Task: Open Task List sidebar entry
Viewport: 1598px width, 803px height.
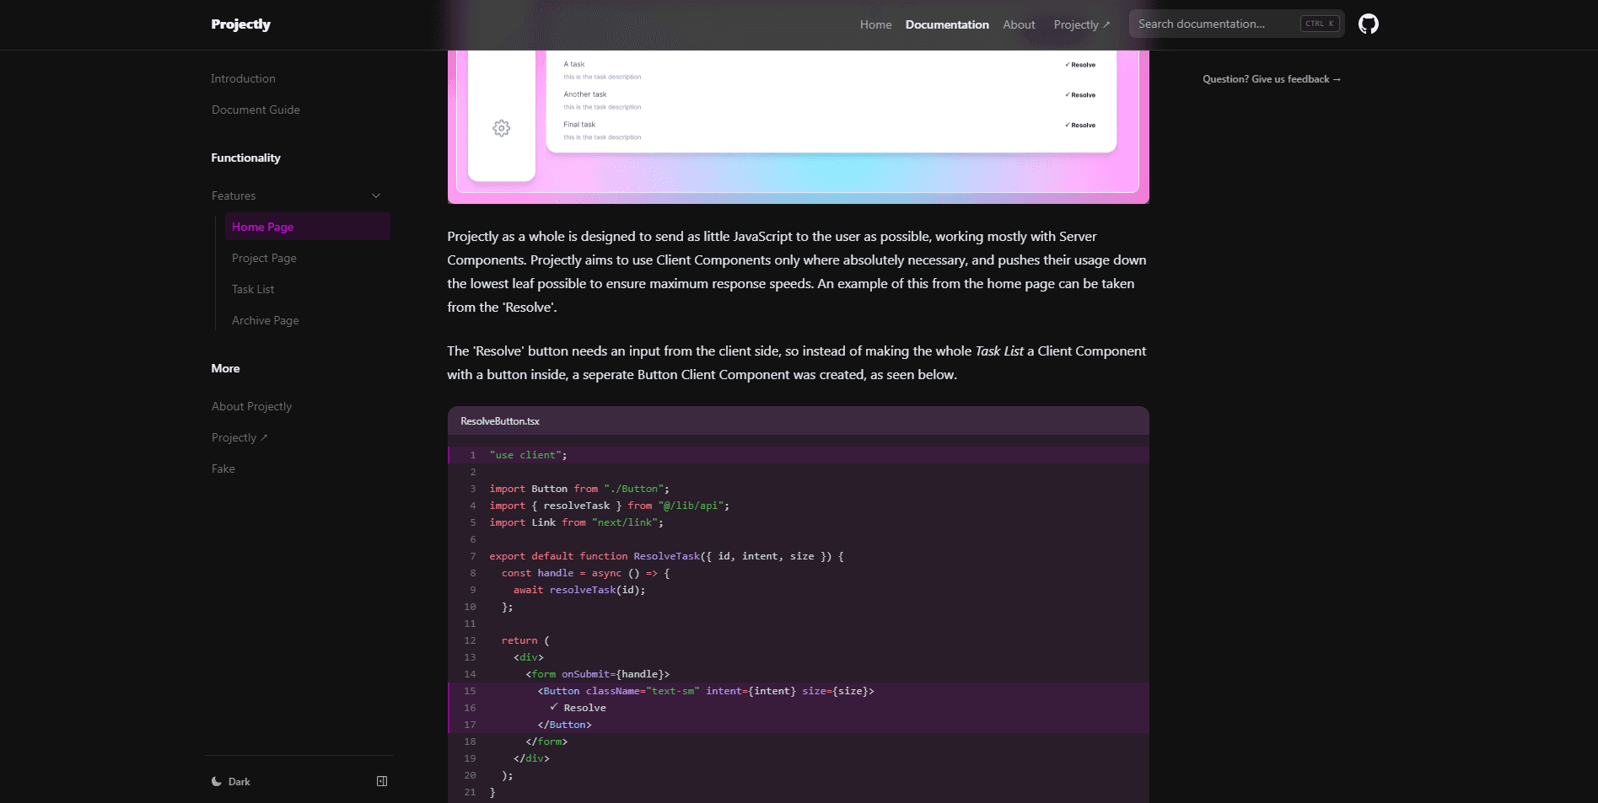Action: [x=253, y=289]
